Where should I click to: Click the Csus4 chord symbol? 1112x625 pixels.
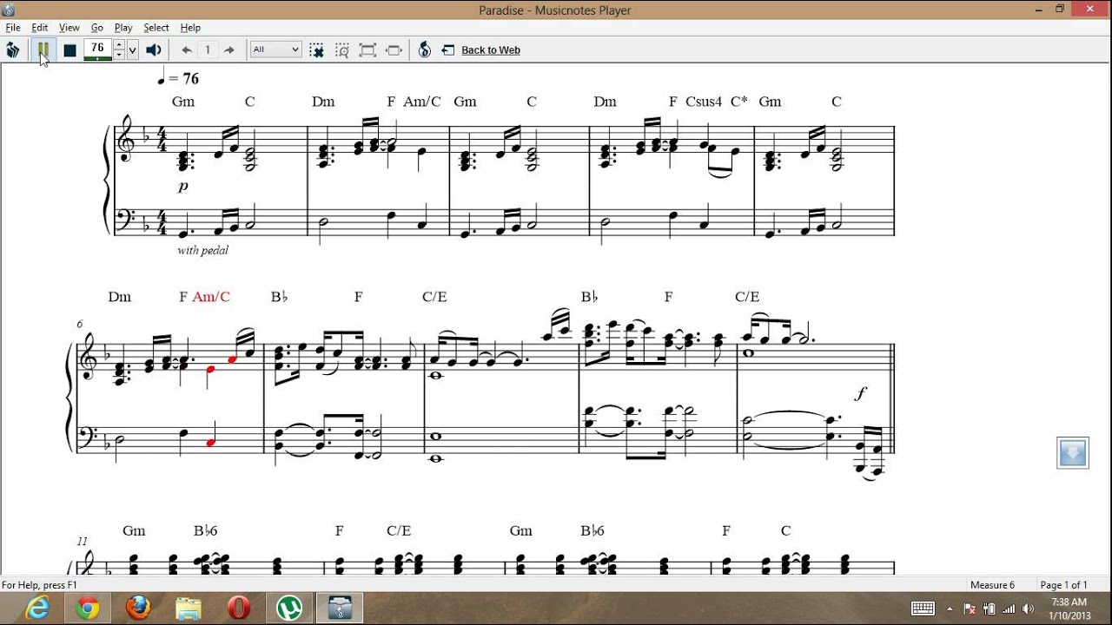pyautogui.click(x=704, y=102)
